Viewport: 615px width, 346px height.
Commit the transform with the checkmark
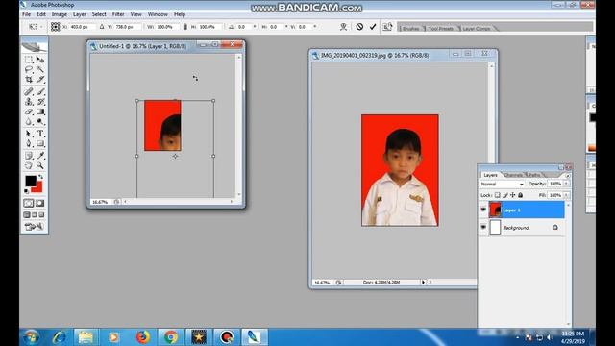(x=373, y=27)
